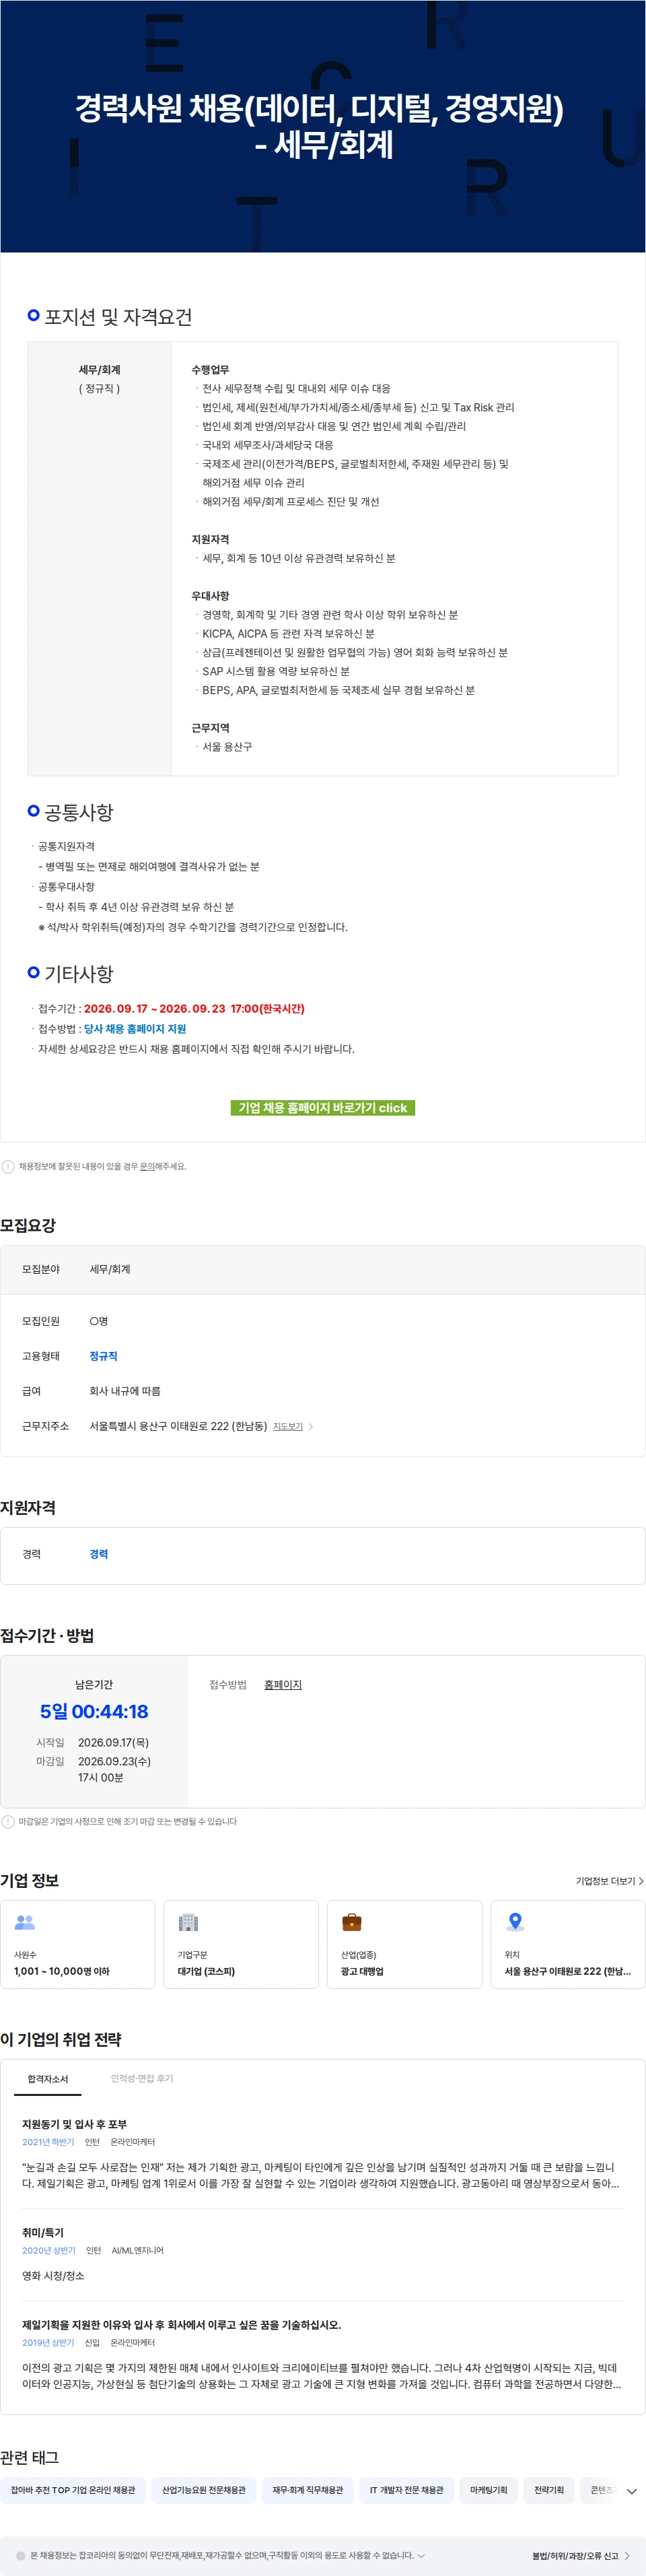
Task: Click the remaining time countdown 5일 00:44:18
Action: [94, 1711]
